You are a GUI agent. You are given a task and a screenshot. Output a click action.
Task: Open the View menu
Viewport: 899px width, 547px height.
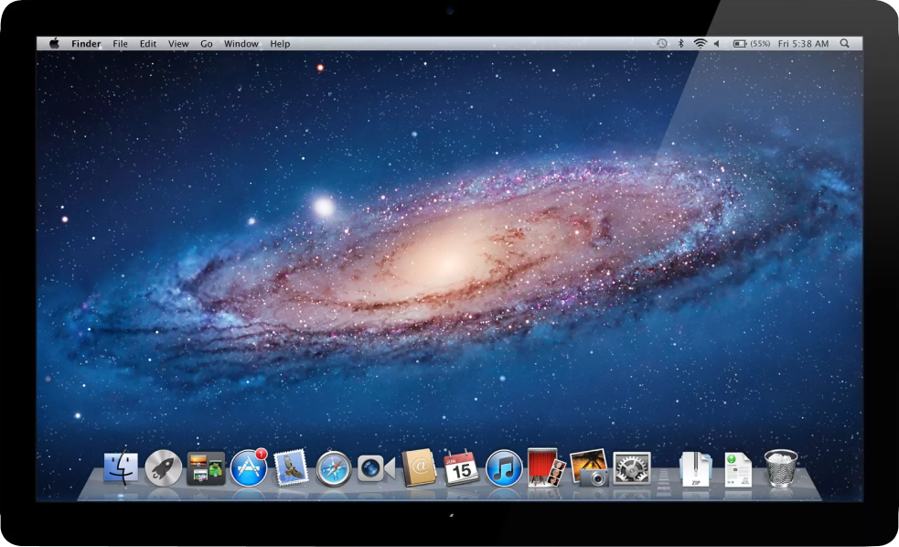(x=178, y=44)
